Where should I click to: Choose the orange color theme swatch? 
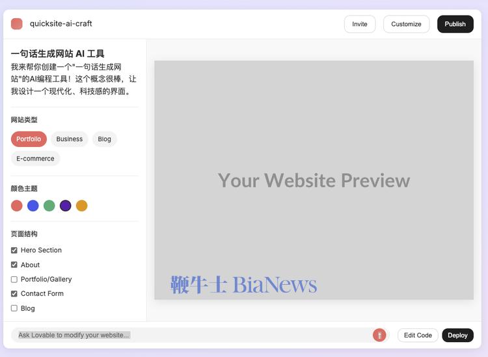pos(81,205)
